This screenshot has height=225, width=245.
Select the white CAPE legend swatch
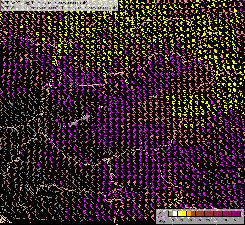pos(175,214)
